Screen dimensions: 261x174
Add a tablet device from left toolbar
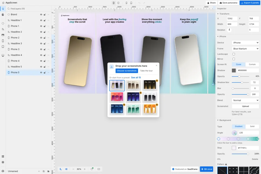coord(3,46)
